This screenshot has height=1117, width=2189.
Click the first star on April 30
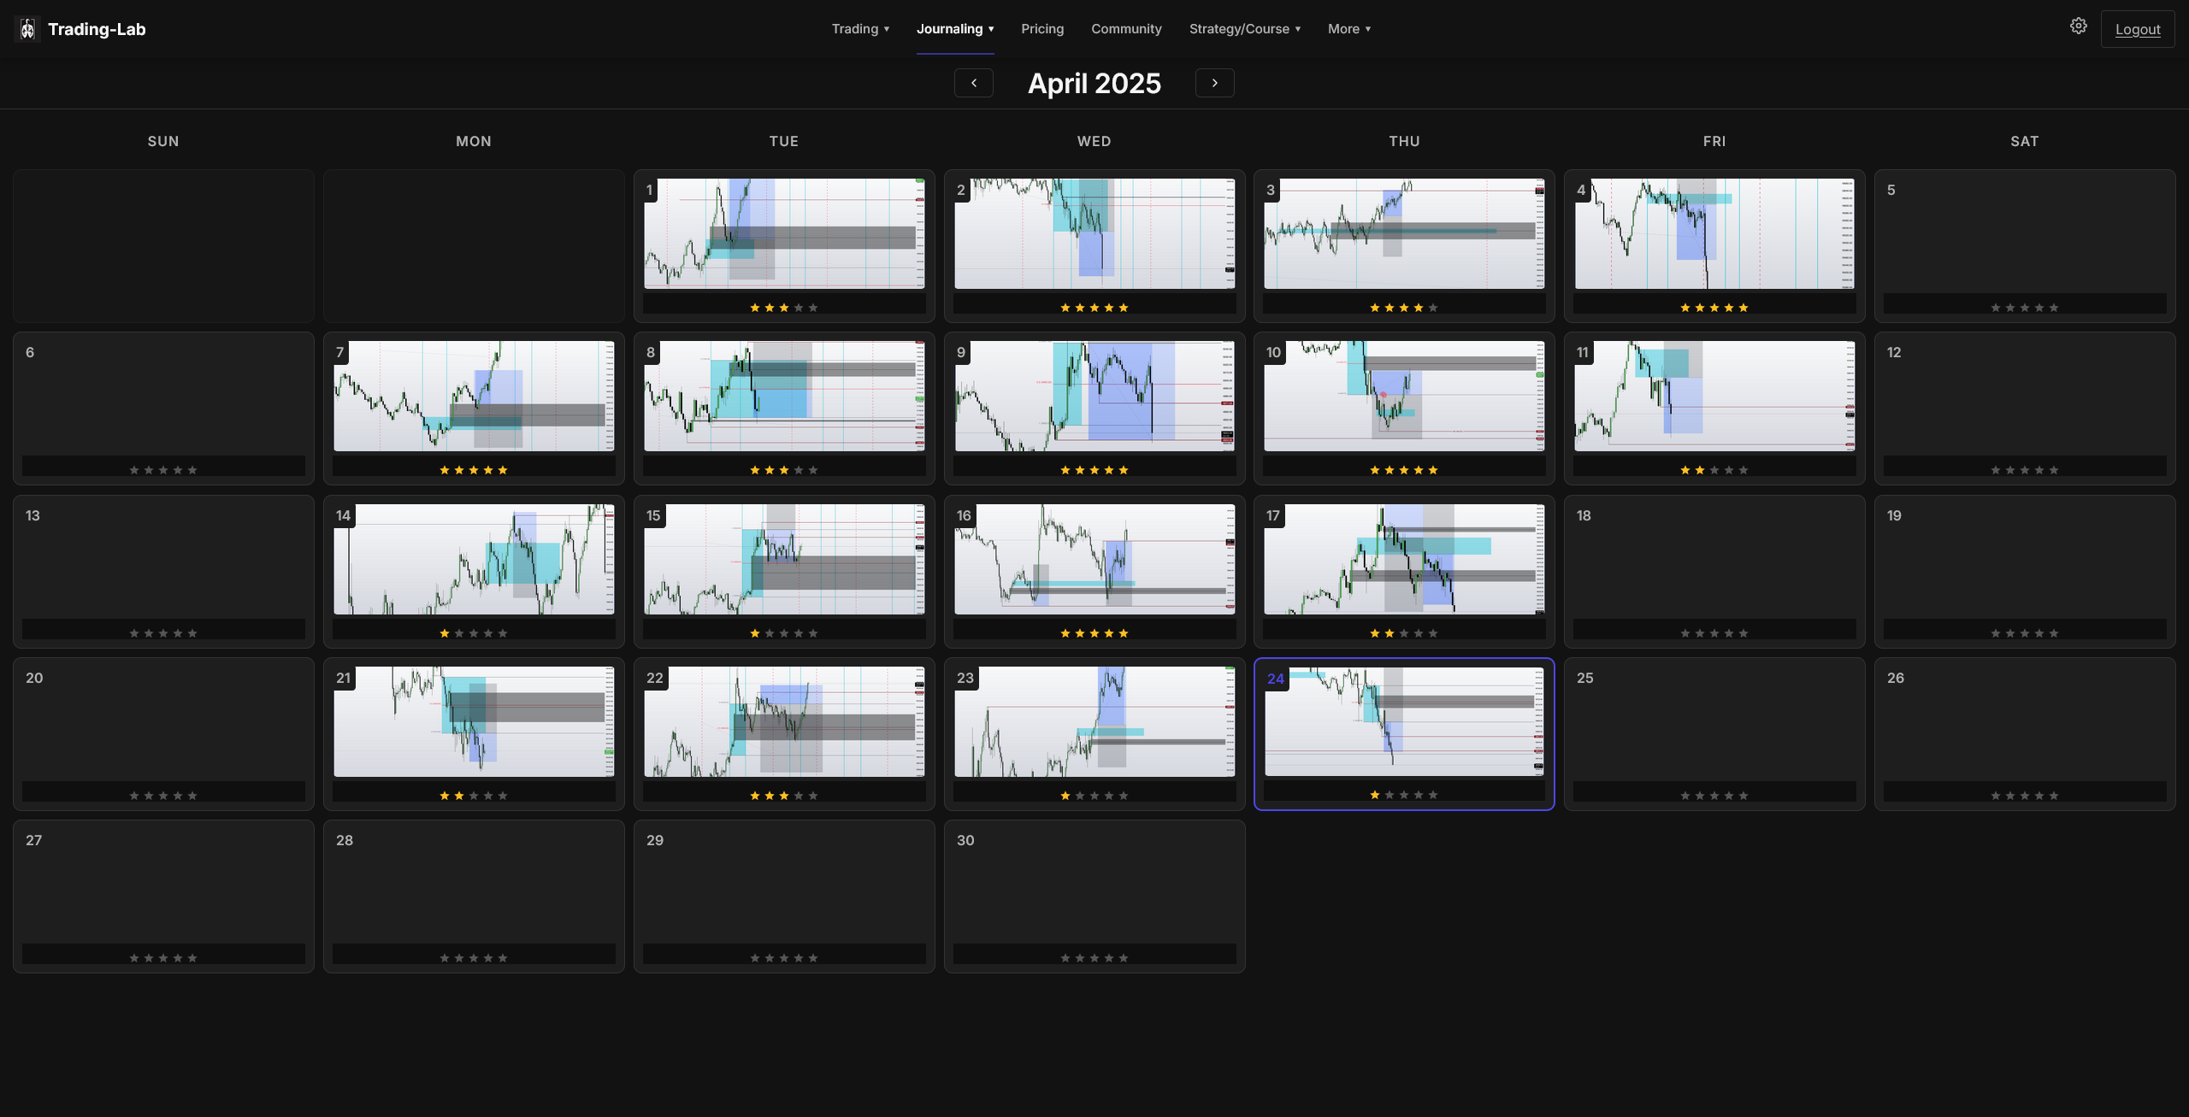point(1065,958)
